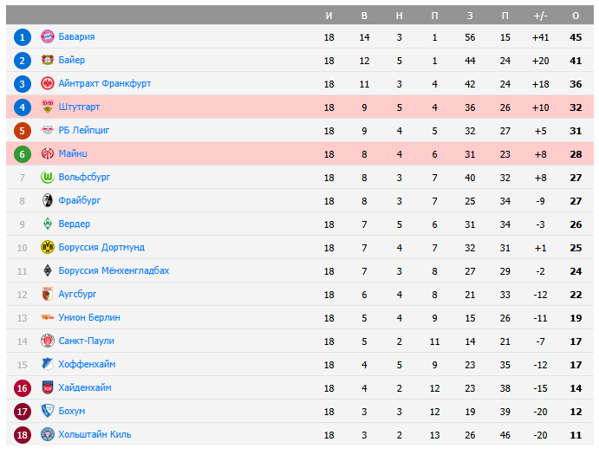Screen dimensions: 599x455
Task: Click the Union Berlin club logo
Action: pos(48,318)
